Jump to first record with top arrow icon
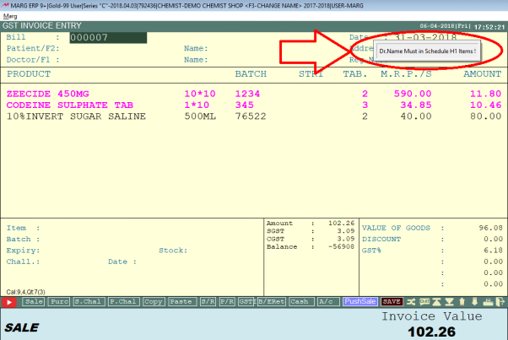The width and height of the screenshot is (508, 340). click(436, 301)
